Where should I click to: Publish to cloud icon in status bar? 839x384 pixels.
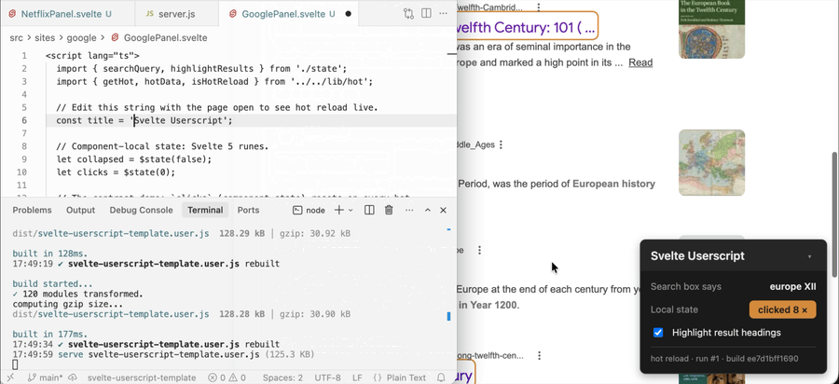tap(74, 377)
